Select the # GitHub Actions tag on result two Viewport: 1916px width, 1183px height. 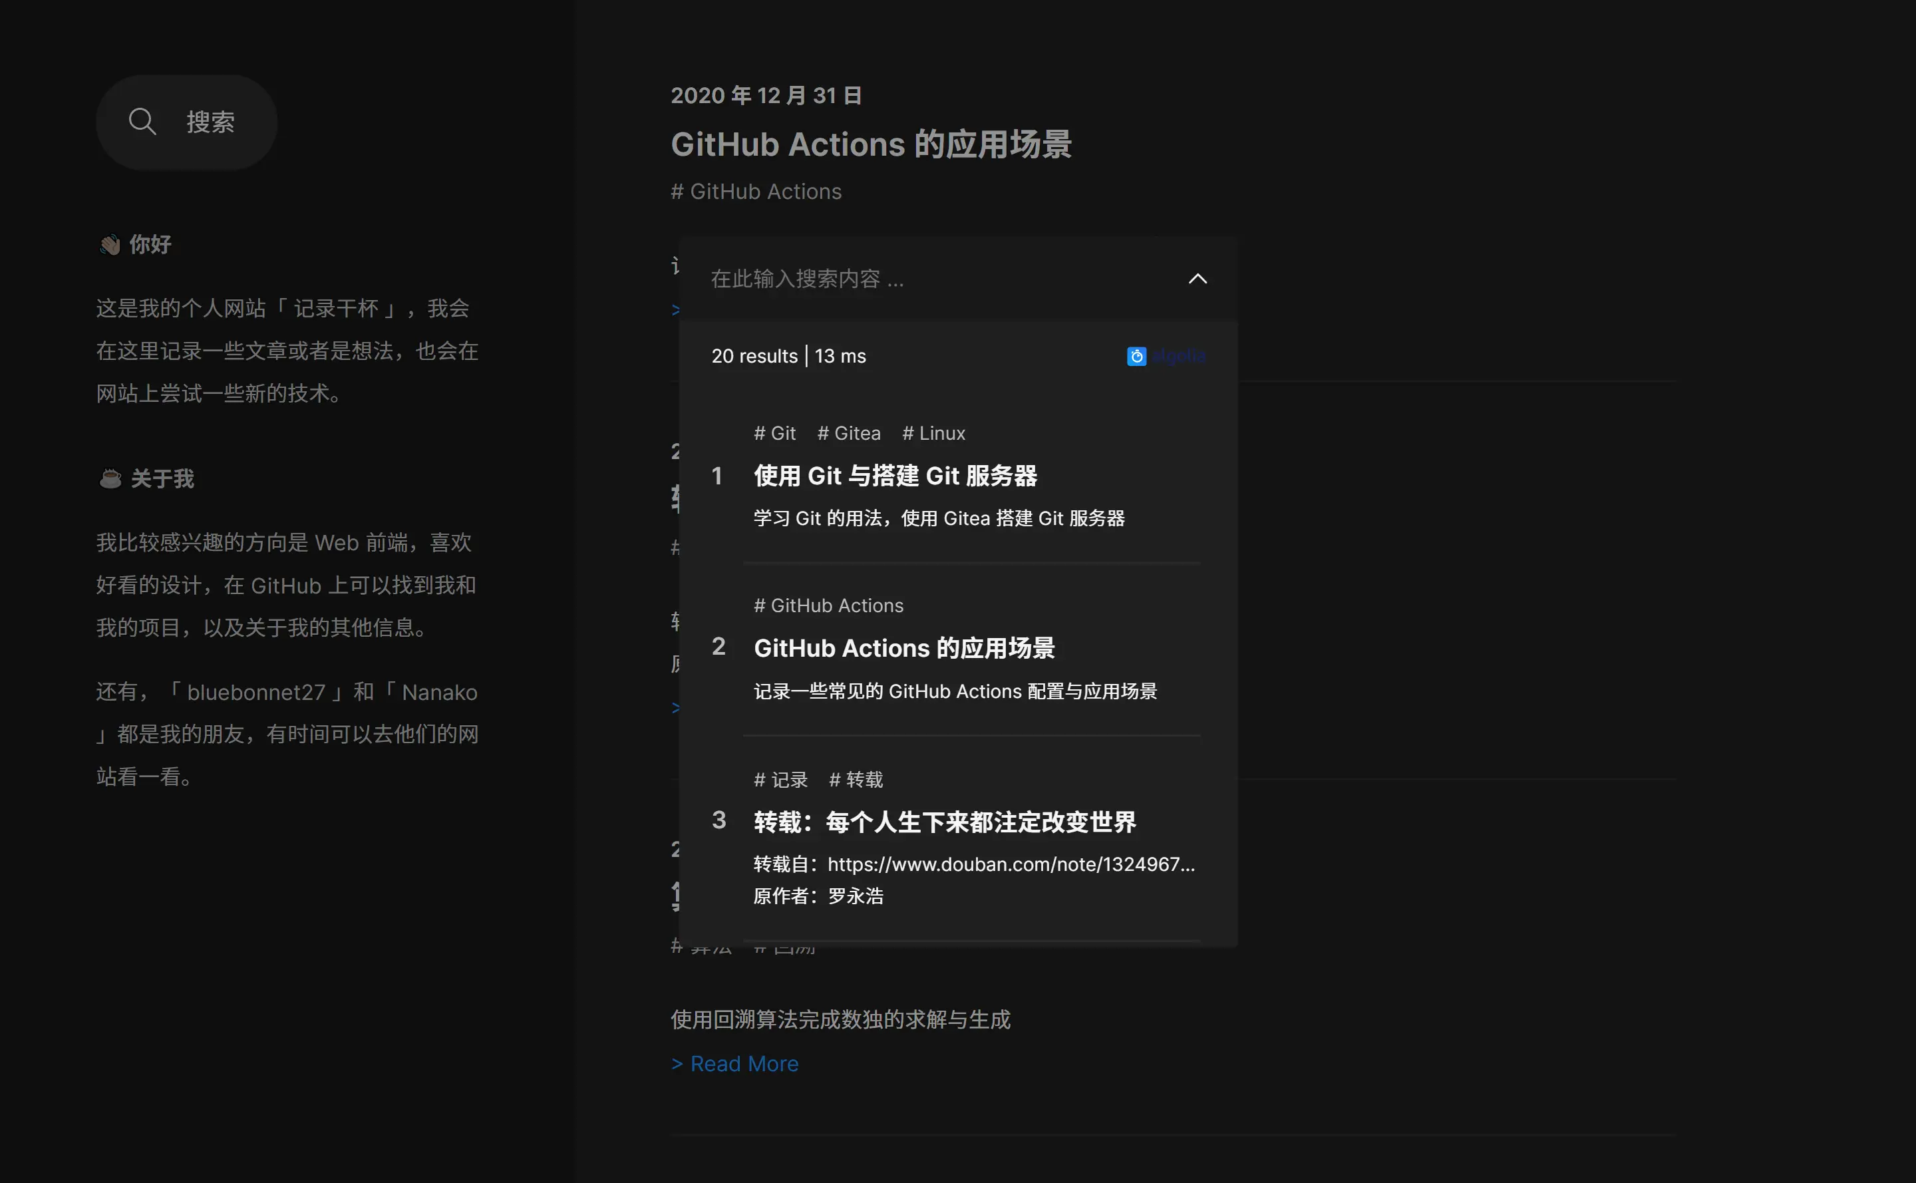[828, 605]
